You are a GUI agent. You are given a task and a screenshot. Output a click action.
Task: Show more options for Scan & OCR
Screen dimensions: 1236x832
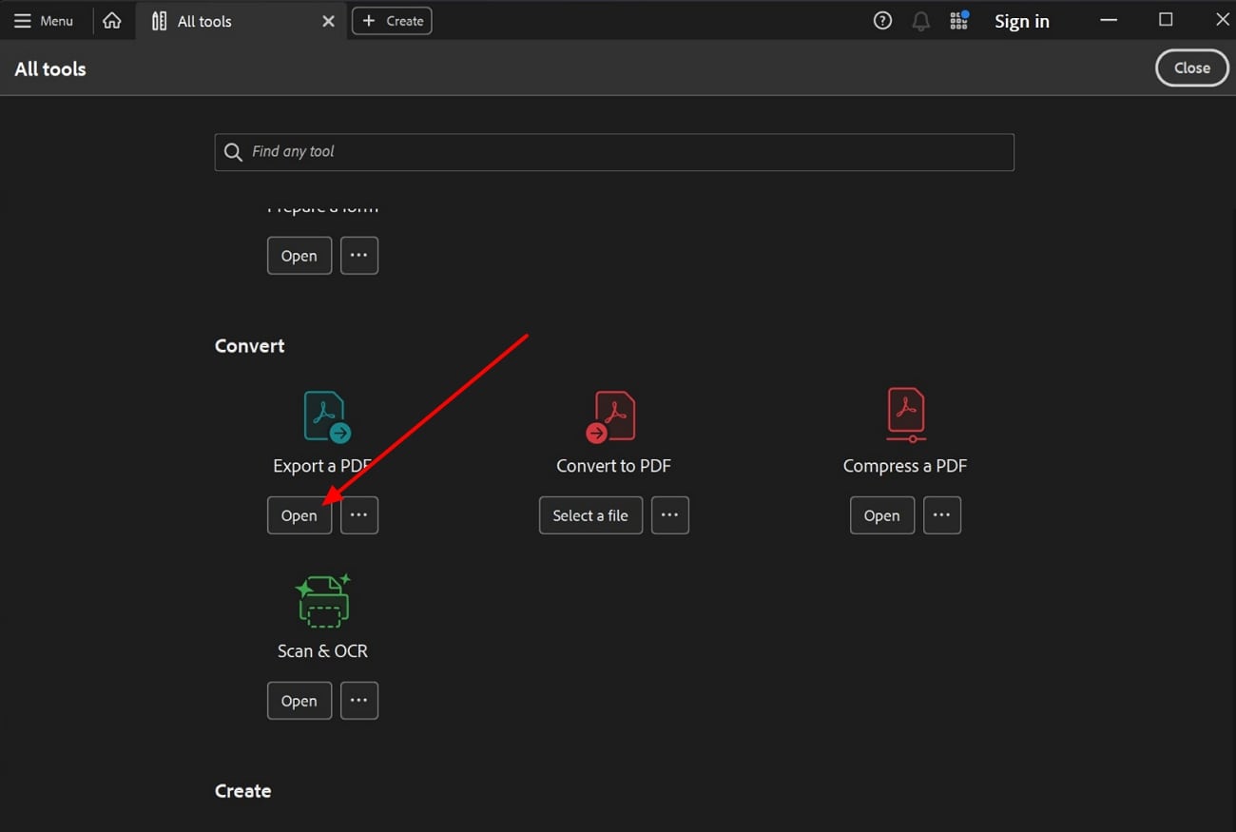coord(359,701)
